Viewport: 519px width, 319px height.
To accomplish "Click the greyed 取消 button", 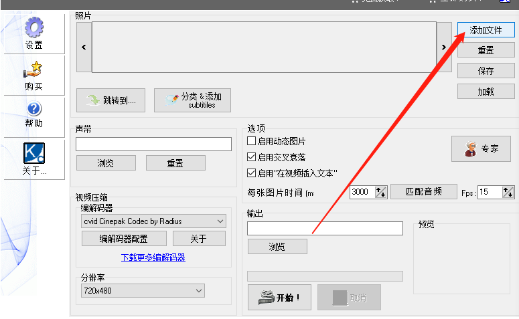I will tap(349, 297).
